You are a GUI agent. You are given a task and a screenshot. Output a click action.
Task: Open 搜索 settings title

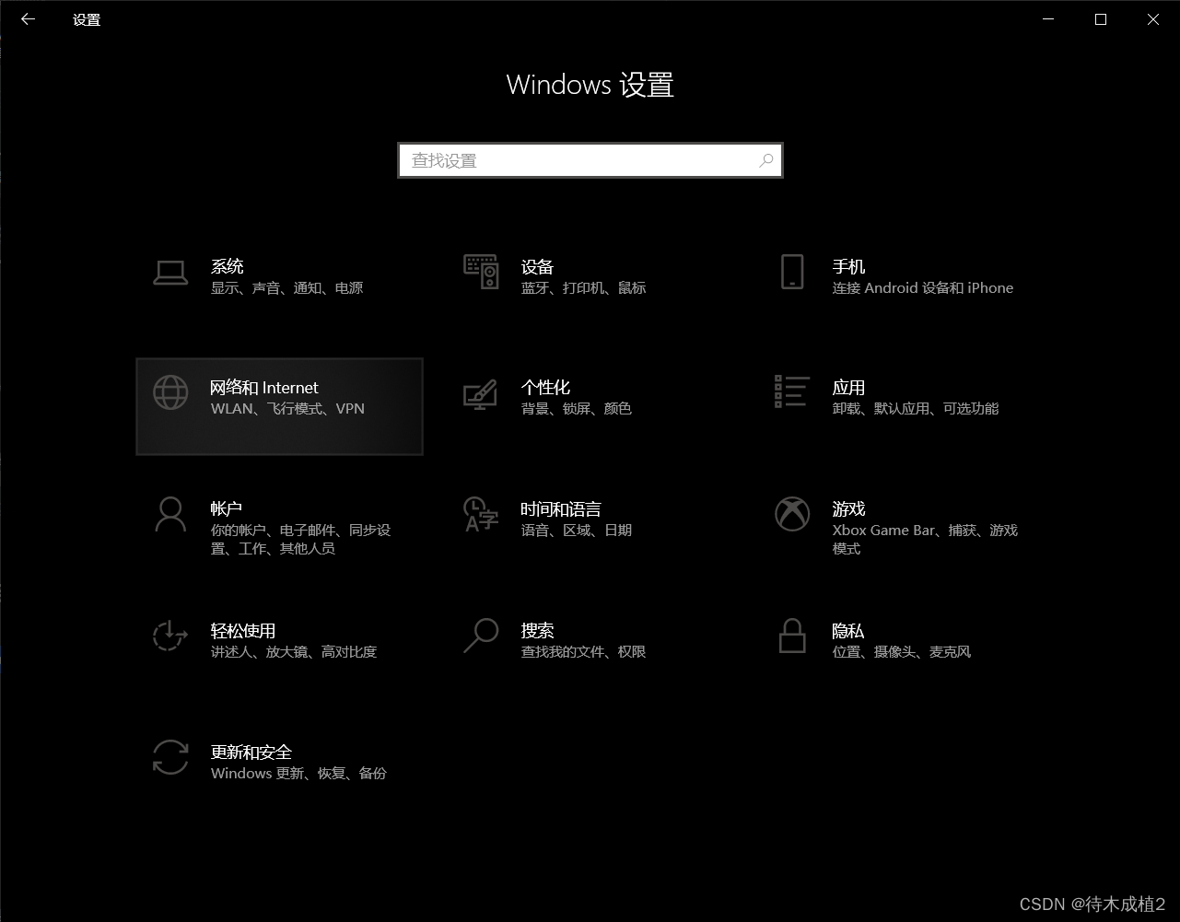coord(537,630)
